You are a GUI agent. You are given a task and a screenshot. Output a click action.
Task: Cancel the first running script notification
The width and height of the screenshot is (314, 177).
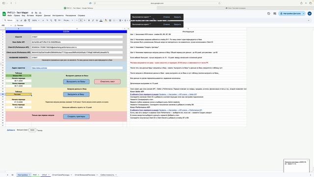[166, 17]
